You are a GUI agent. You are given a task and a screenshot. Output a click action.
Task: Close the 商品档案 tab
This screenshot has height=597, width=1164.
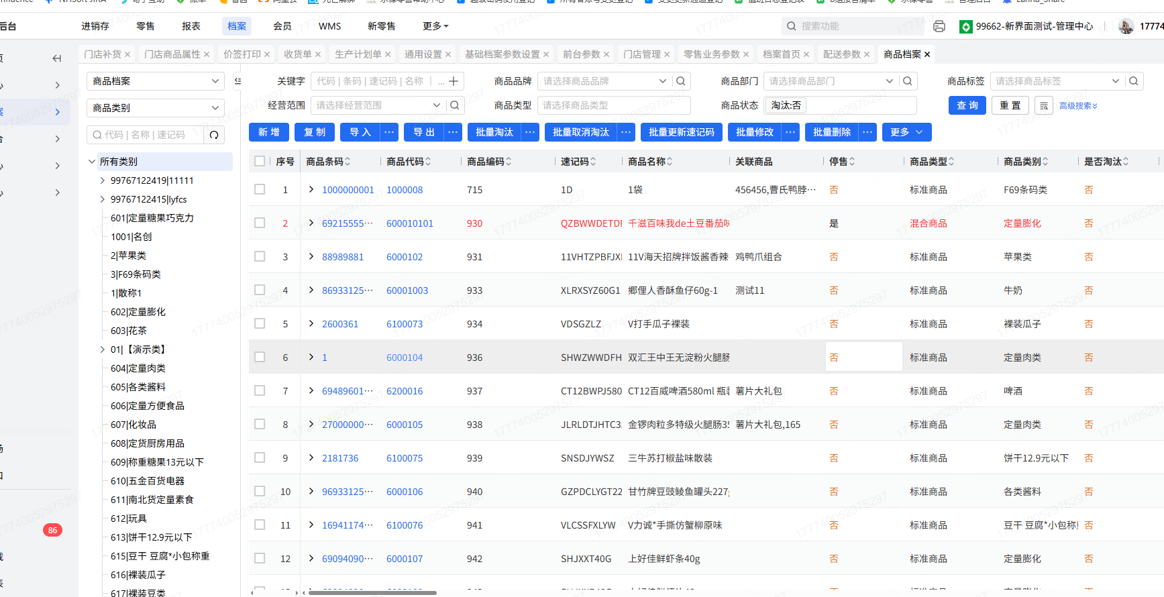pos(927,54)
